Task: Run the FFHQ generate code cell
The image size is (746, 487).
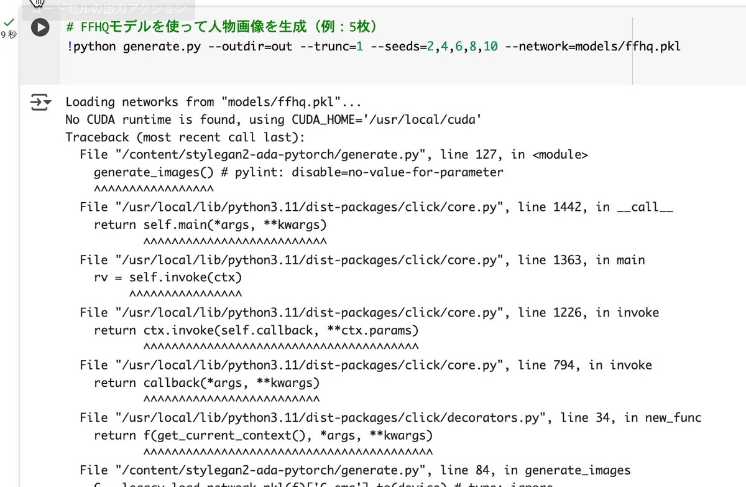Action: click(x=40, y=27)
